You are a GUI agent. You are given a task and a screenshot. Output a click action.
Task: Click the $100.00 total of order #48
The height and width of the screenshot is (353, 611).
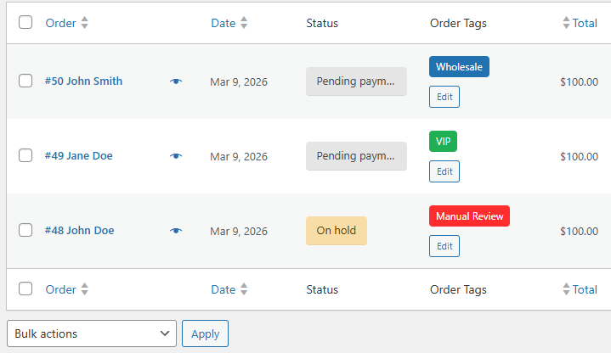click(579, 231)
